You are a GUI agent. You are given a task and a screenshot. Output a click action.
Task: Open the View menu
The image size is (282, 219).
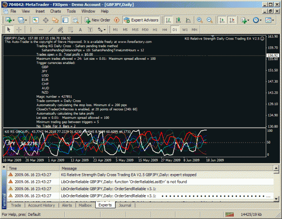[26, 11]
